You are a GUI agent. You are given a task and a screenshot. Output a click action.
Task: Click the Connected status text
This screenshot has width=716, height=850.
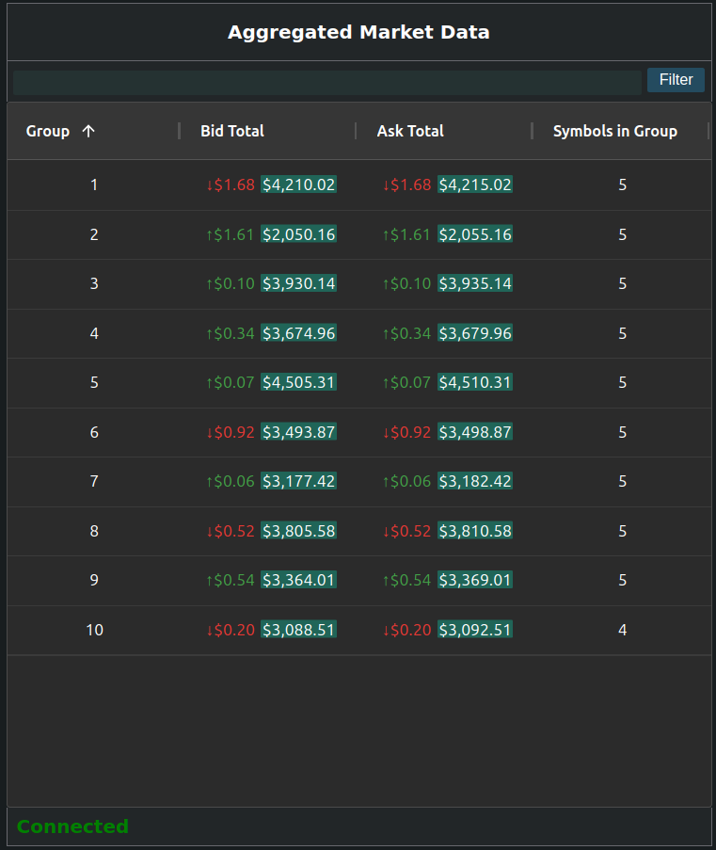72,826
